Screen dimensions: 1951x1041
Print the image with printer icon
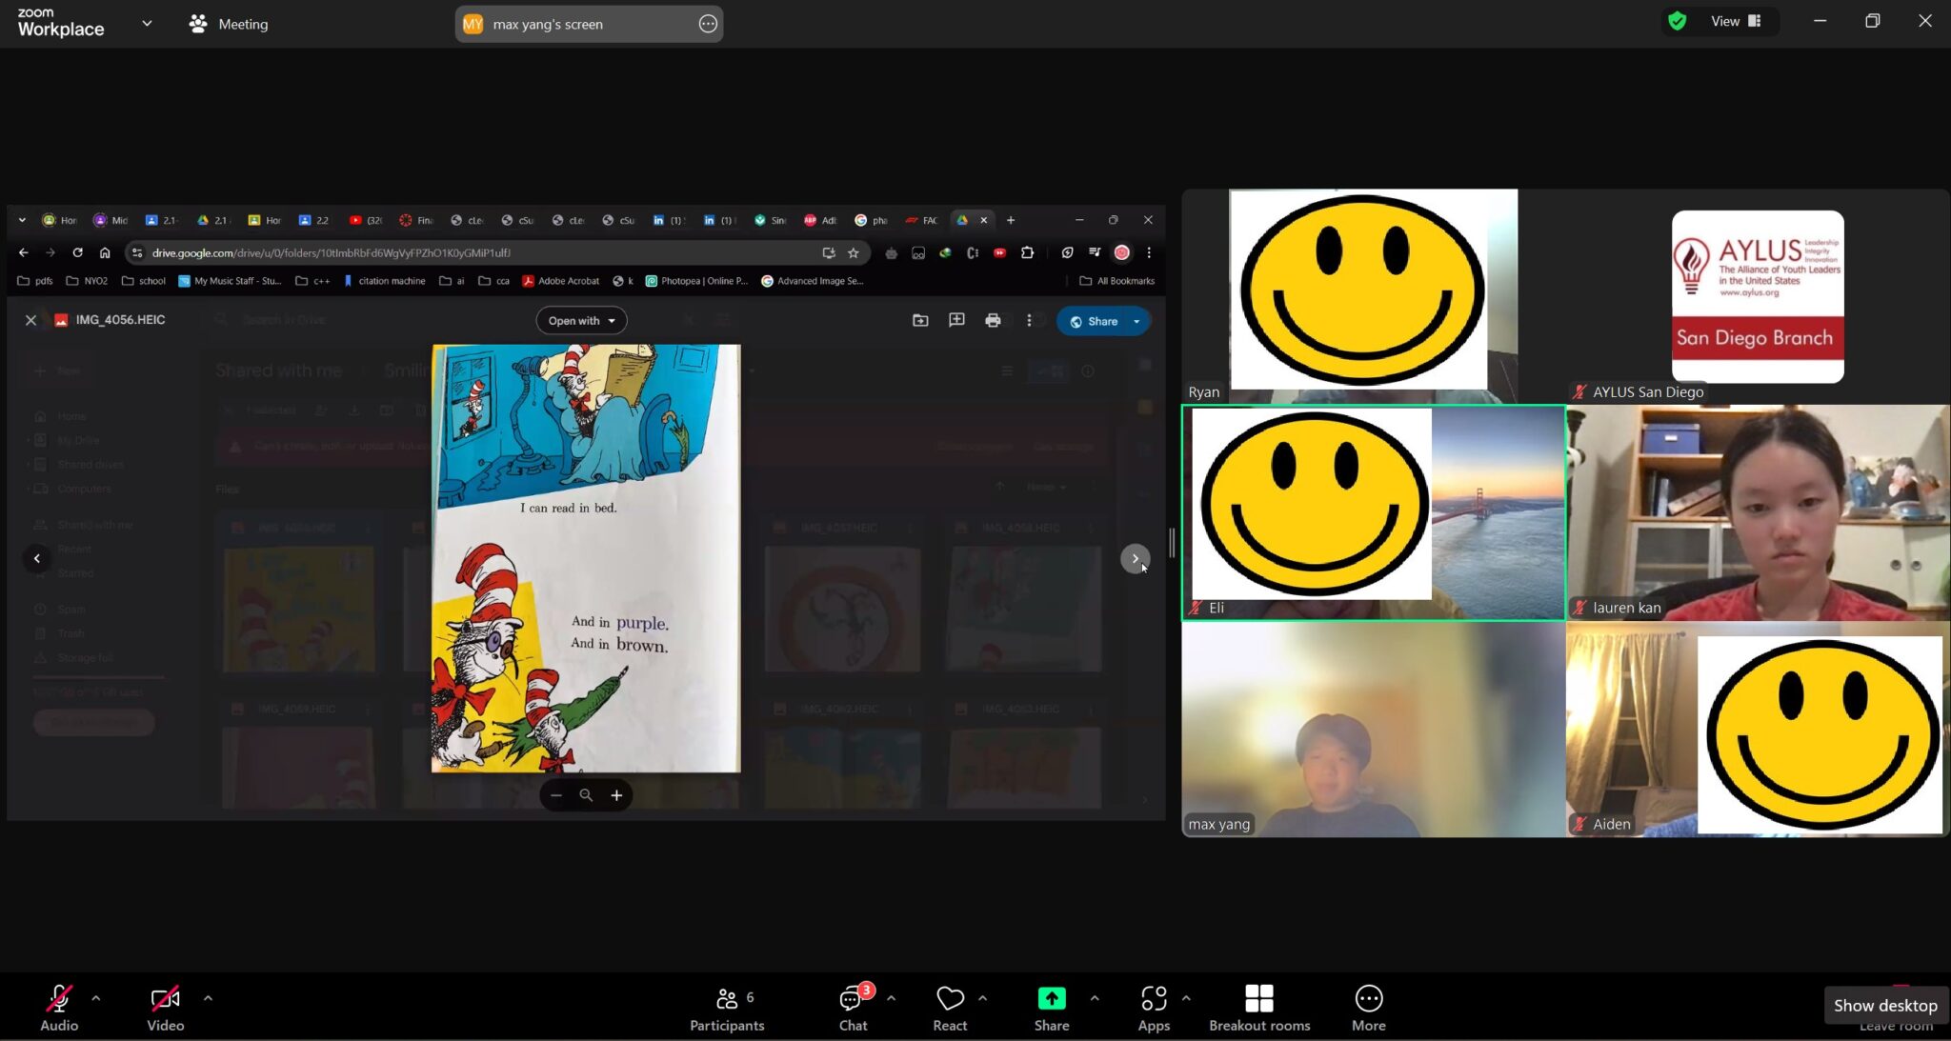click(993, 321)
